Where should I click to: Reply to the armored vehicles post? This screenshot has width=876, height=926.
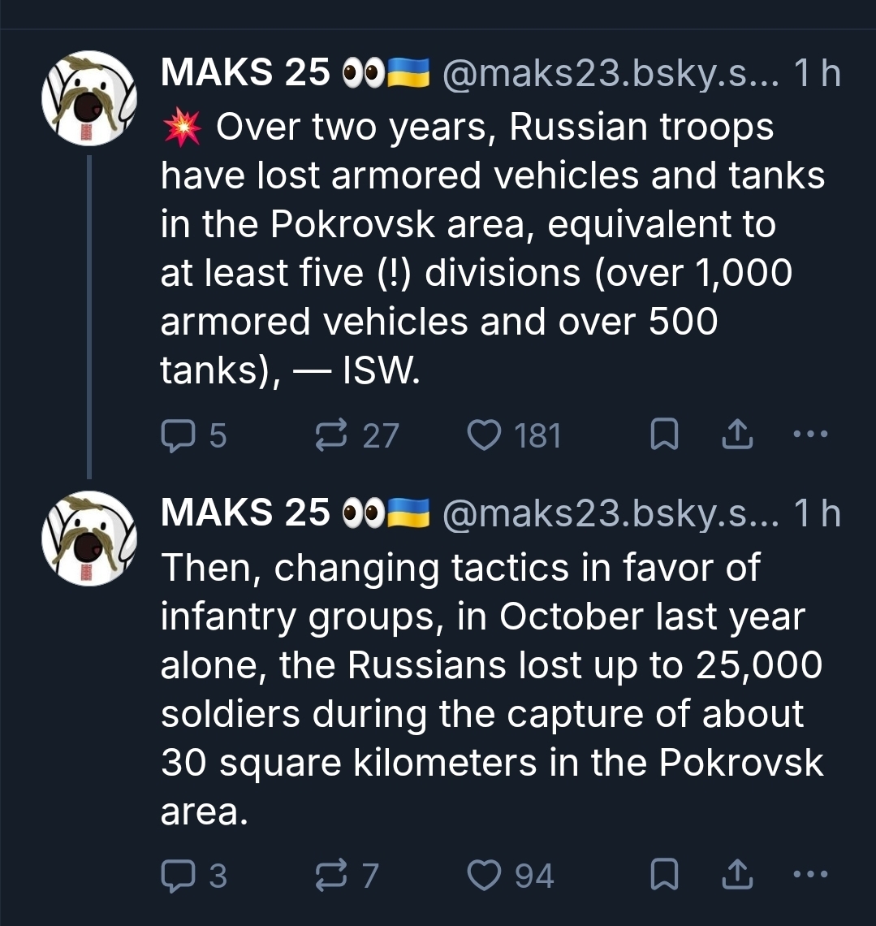pos(175,436)
